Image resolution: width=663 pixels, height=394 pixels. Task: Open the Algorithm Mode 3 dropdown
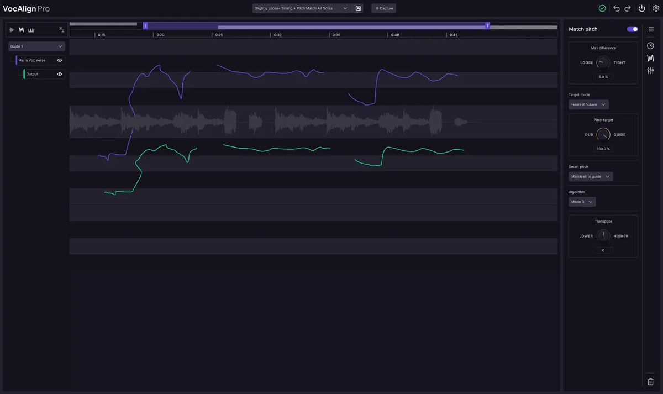(582, 202)
